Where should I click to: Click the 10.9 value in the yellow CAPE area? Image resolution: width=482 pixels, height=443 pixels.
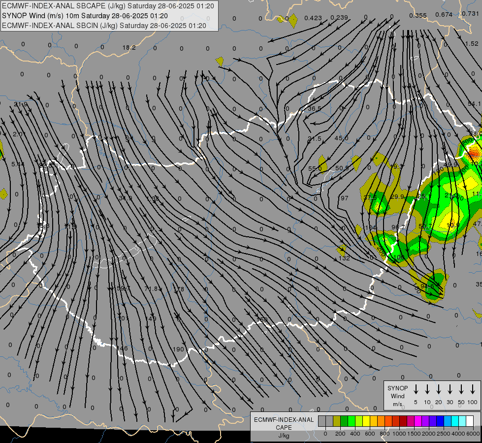(452, 225)
